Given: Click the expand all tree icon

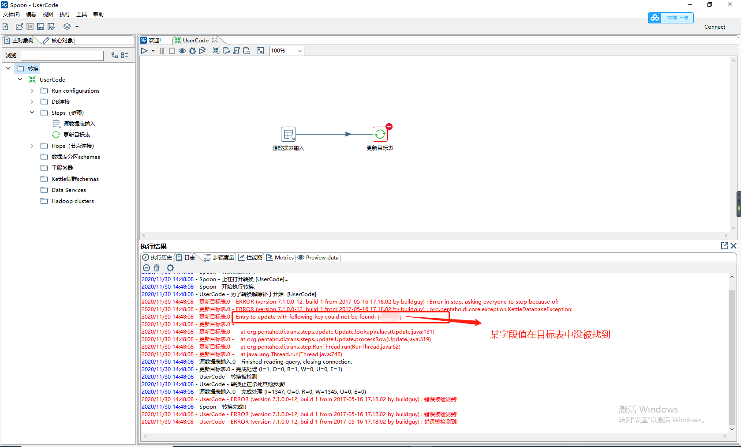Looking at the screenshot, I should [115, 55].
